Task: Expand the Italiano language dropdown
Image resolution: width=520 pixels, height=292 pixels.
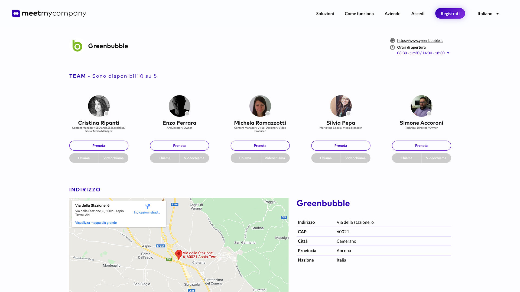Action: tap(488, 14)
